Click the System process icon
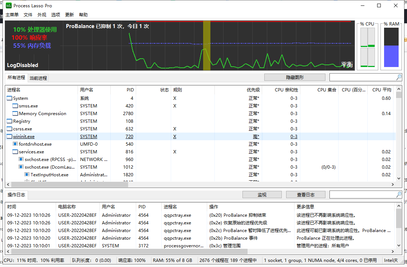This screenshot has height=267, width=407. point(9,98)
